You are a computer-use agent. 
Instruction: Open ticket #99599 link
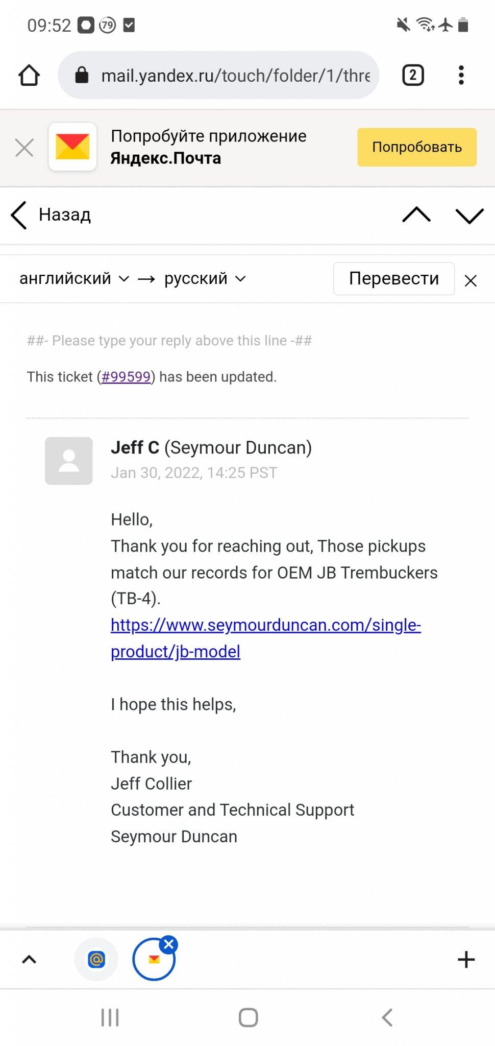pyautogui.click(x=126, y=377)
